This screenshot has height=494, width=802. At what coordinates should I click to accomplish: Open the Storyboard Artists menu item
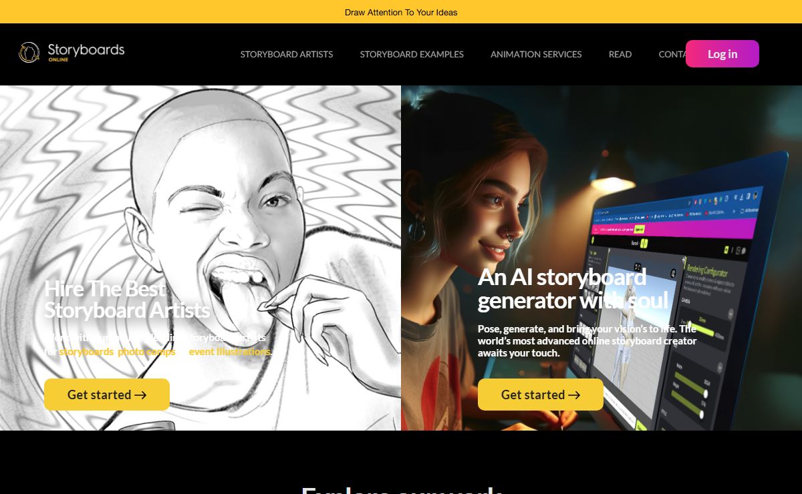(287, 54)
